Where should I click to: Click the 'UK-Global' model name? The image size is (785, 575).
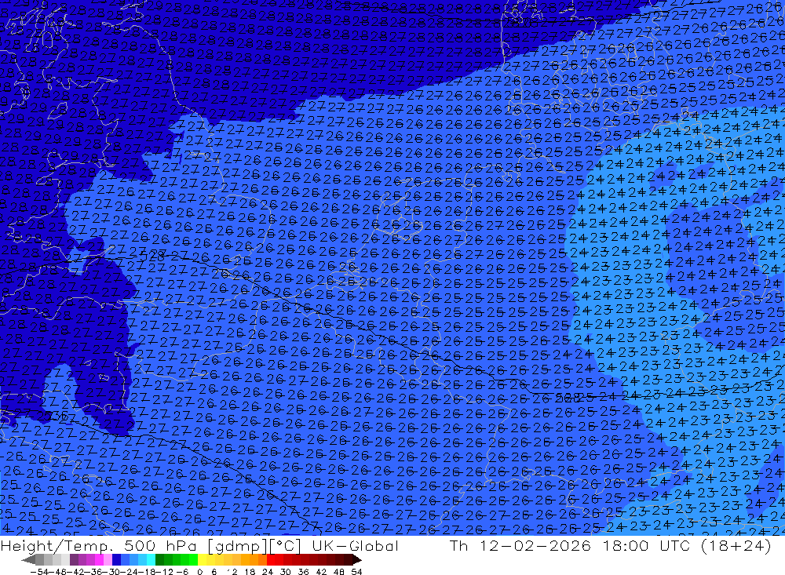coord(355,545)
